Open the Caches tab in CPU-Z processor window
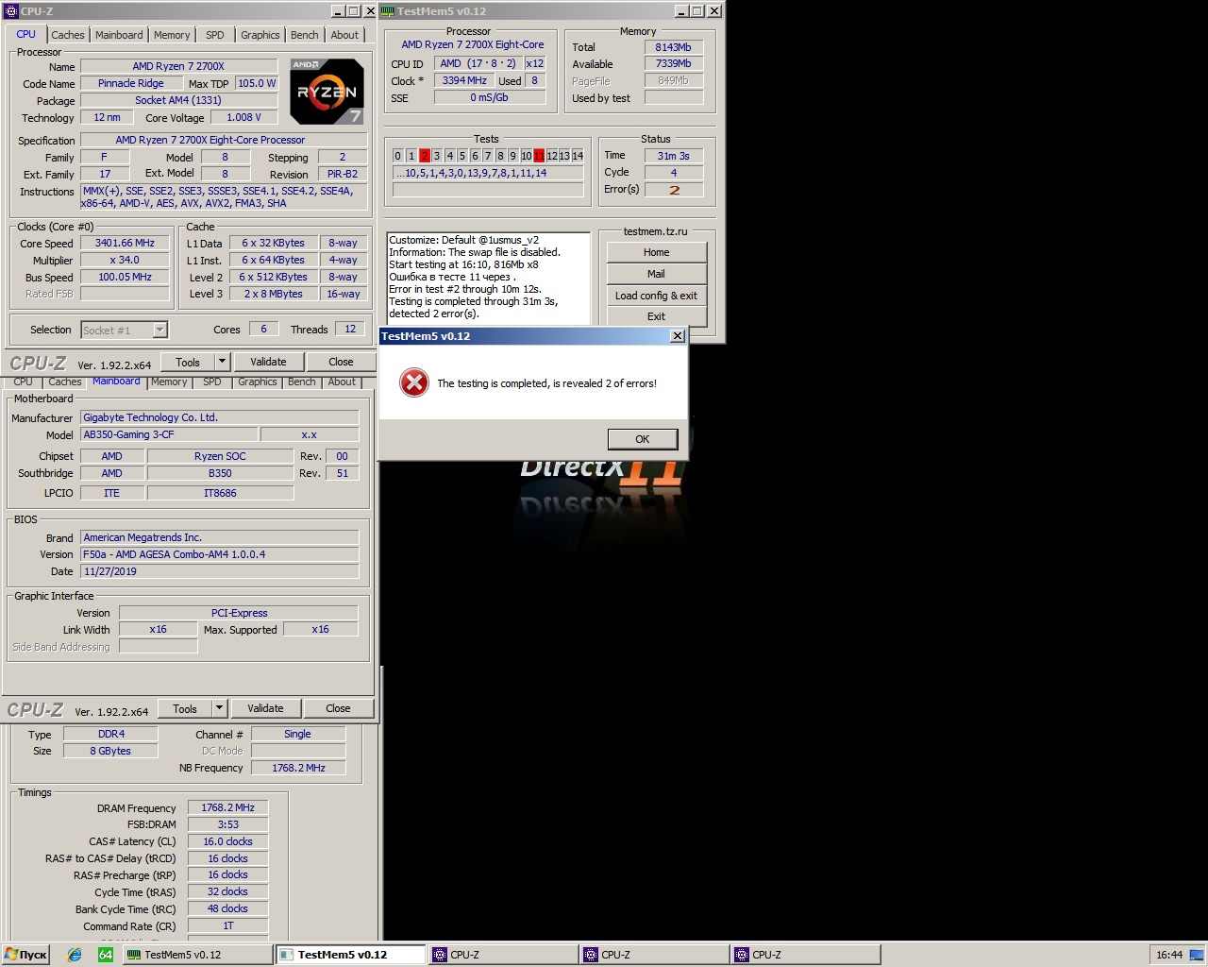 pyautogui.click(x=68, y=35)
